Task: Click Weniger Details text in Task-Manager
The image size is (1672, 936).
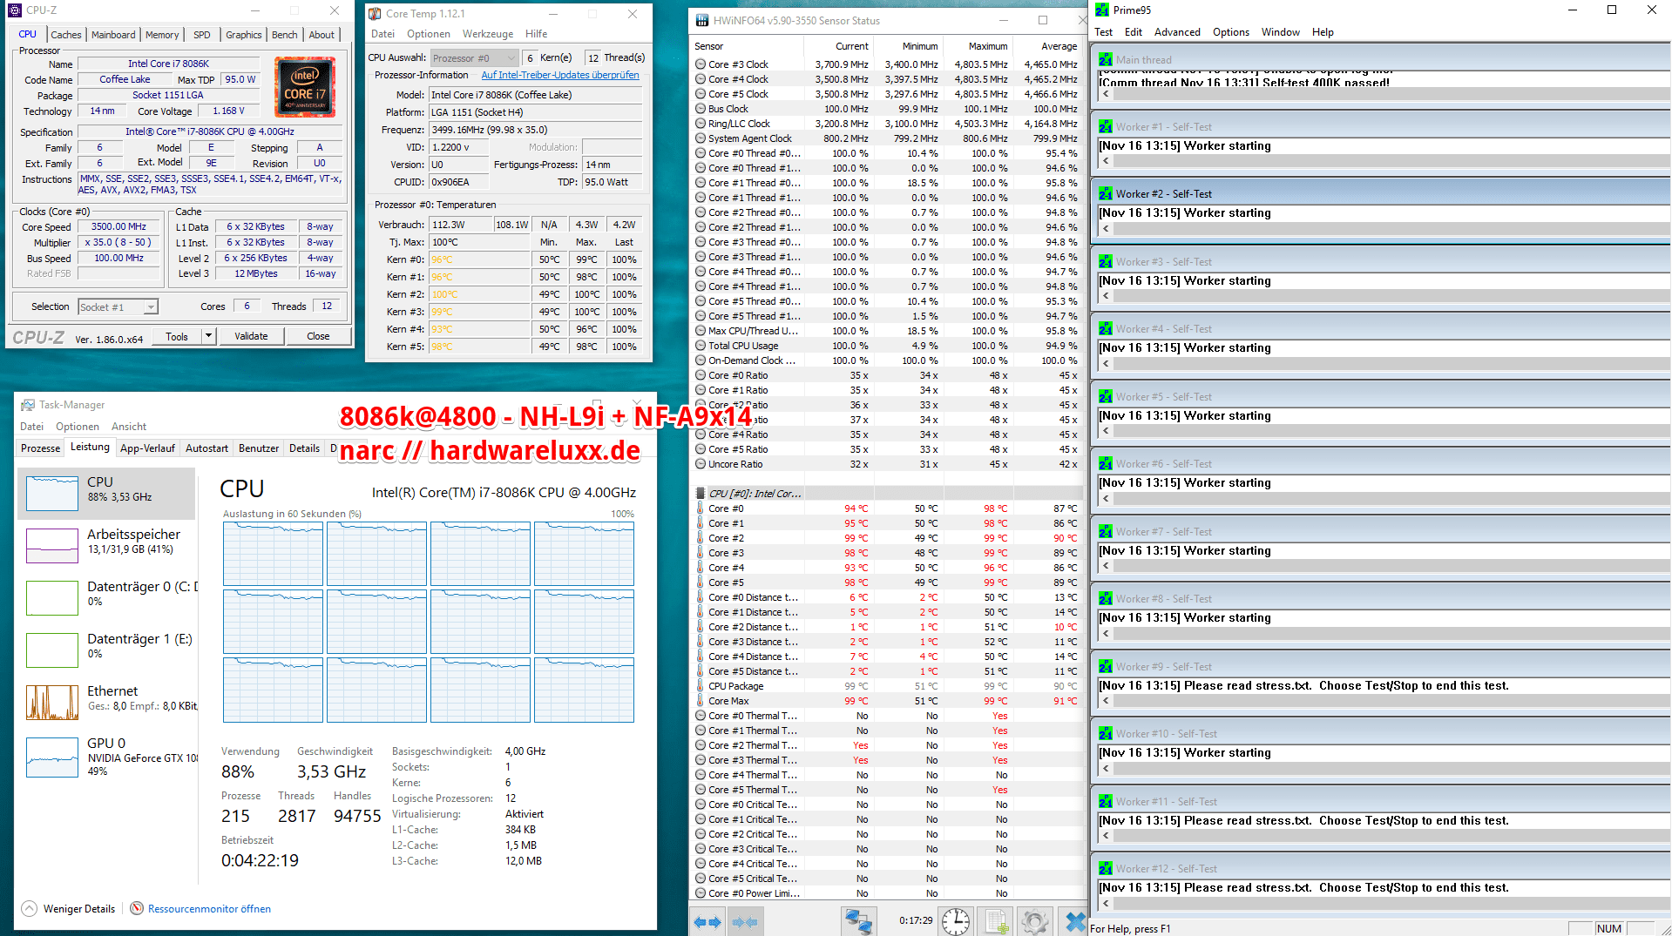Action: click(x=79, y=908)
